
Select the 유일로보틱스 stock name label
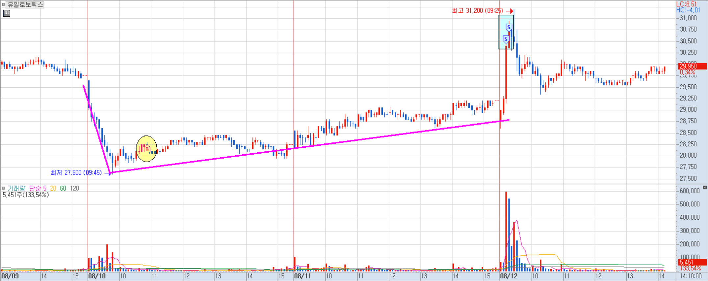click(25, 5)
